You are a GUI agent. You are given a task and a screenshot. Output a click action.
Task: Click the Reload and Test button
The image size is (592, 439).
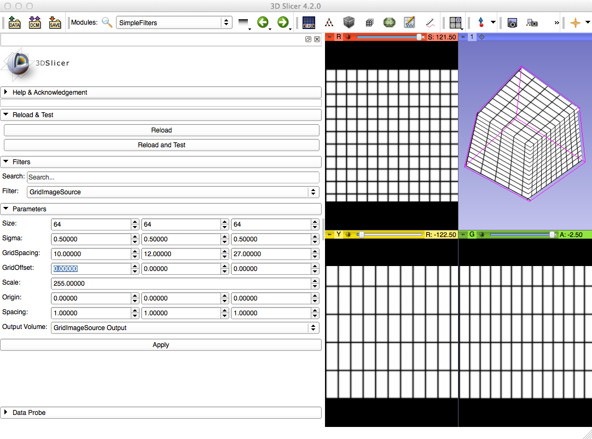click(161, 145)
